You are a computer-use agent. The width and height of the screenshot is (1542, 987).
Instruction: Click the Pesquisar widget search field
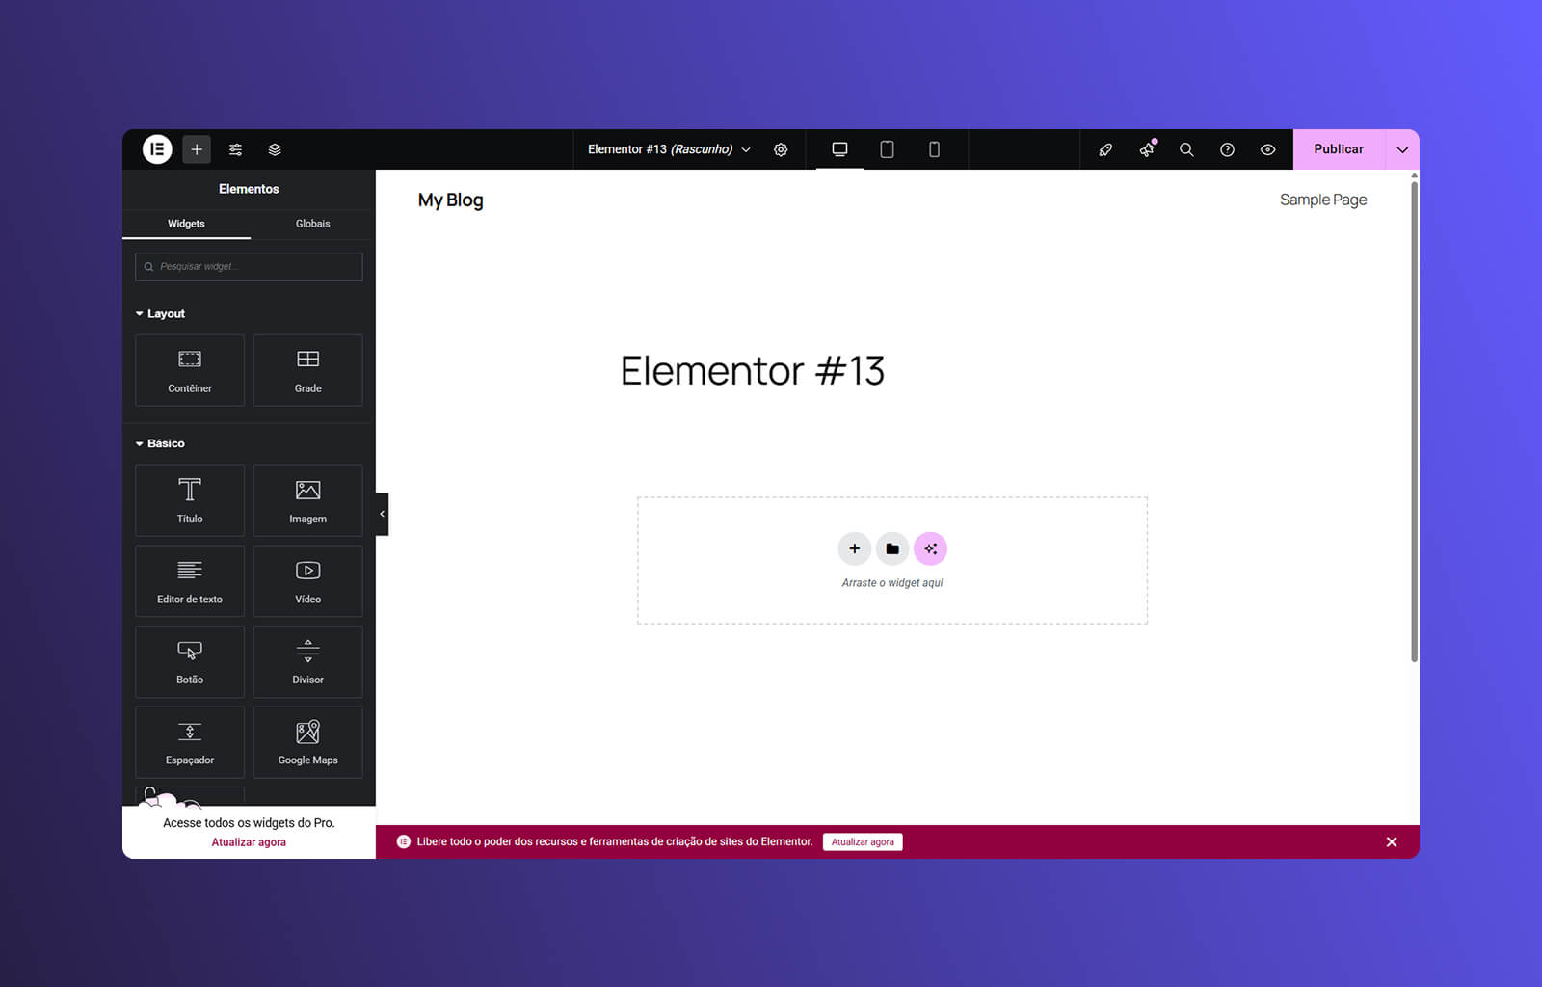click(249, 266)
